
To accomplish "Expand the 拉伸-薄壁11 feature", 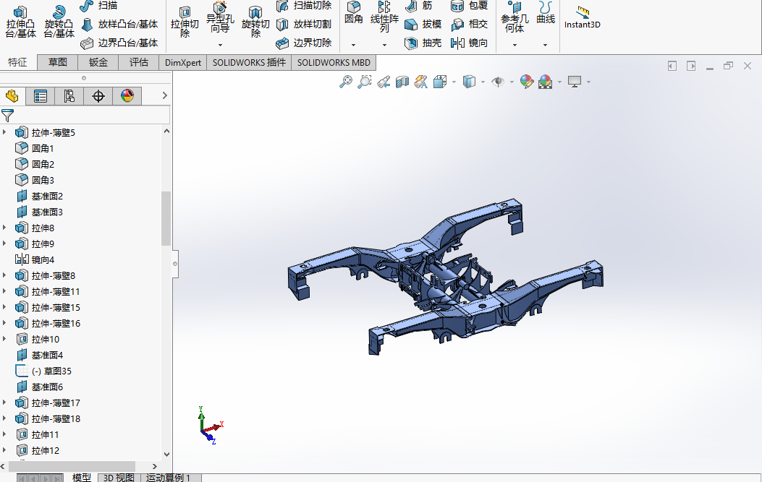I will click(x=4, y=291).
